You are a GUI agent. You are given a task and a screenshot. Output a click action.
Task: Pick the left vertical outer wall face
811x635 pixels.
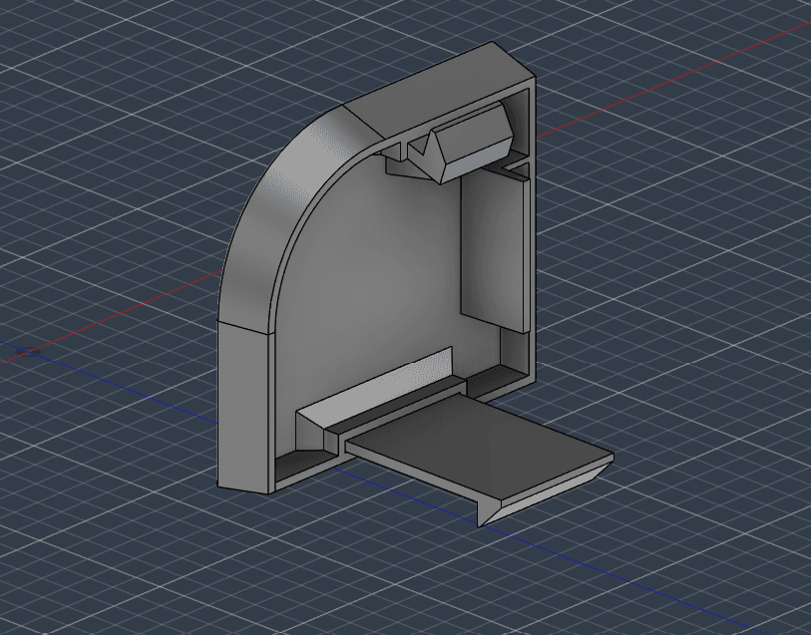point(244,406)
